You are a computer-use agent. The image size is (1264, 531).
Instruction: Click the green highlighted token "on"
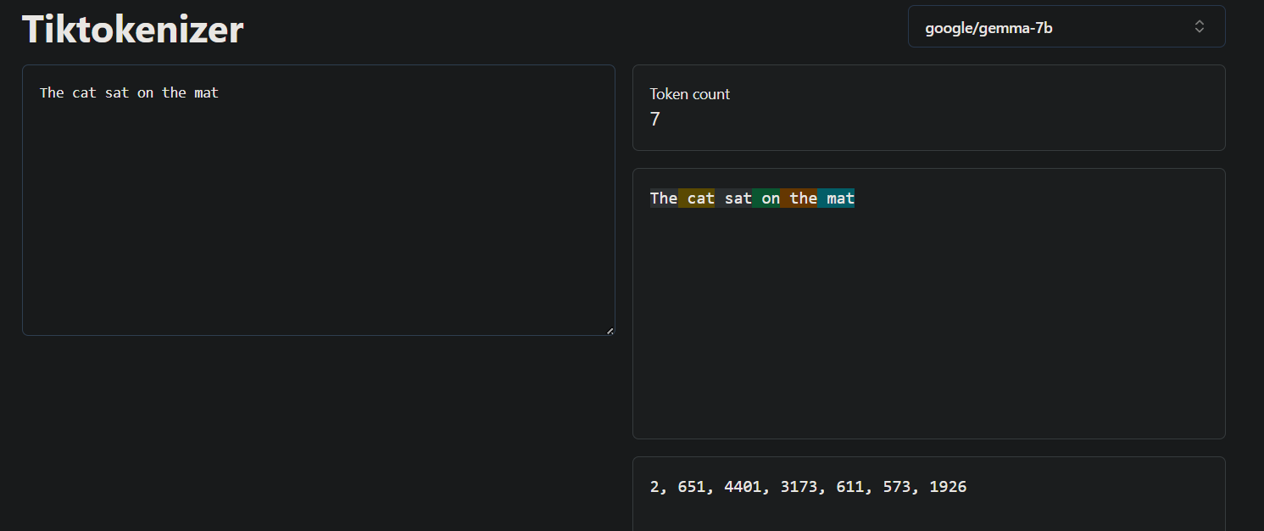tap(766, 198)
